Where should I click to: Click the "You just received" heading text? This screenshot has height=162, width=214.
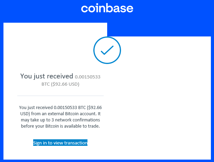pyautogui.click(x=47, y=76)
